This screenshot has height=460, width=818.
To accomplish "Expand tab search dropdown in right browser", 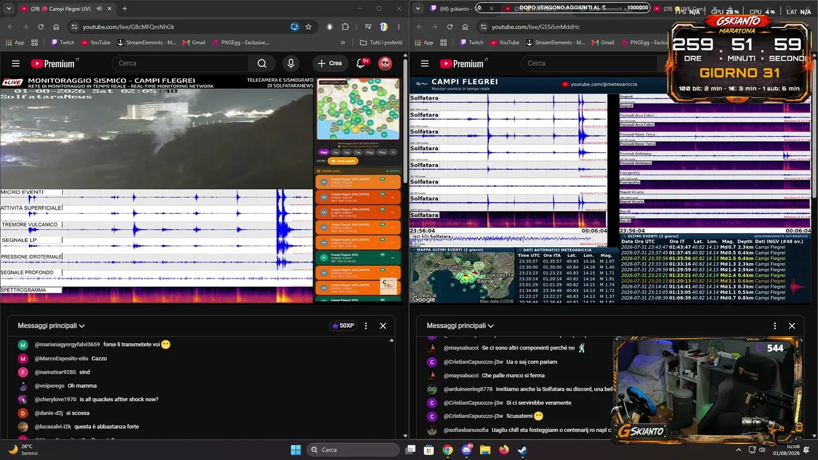I will pyautogui.click(x=418, y=9).
